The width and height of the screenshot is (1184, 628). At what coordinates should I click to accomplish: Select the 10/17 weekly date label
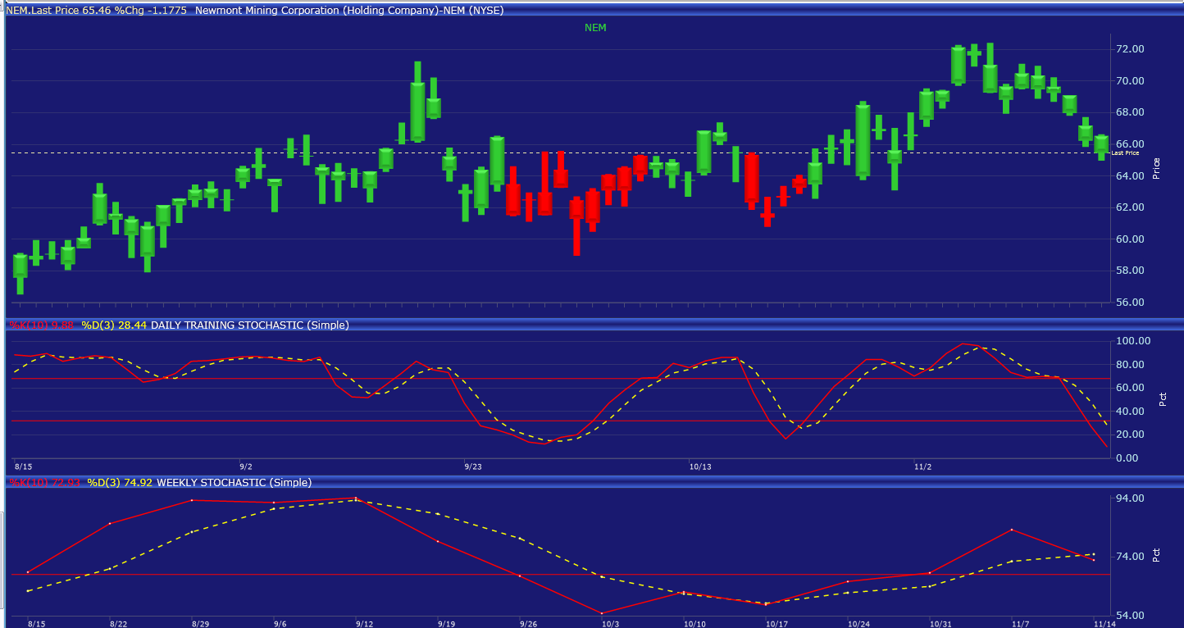[x=776, y=624]
